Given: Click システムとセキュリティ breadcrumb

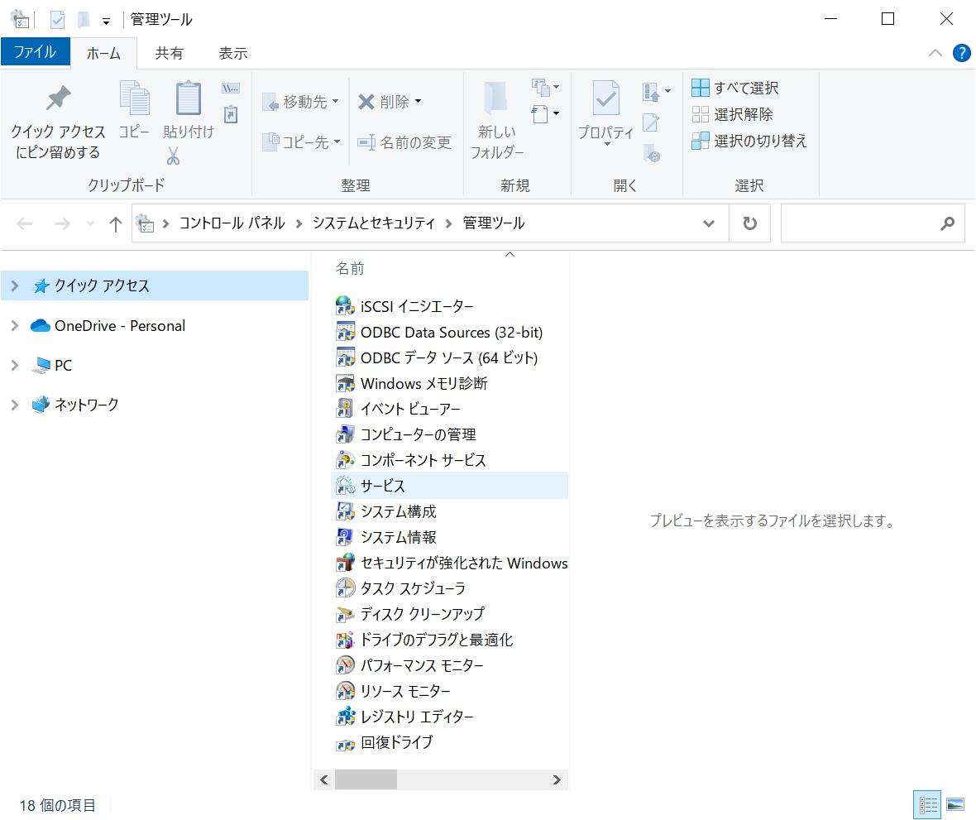Looking at the screenshot, I should coord(374,223).
